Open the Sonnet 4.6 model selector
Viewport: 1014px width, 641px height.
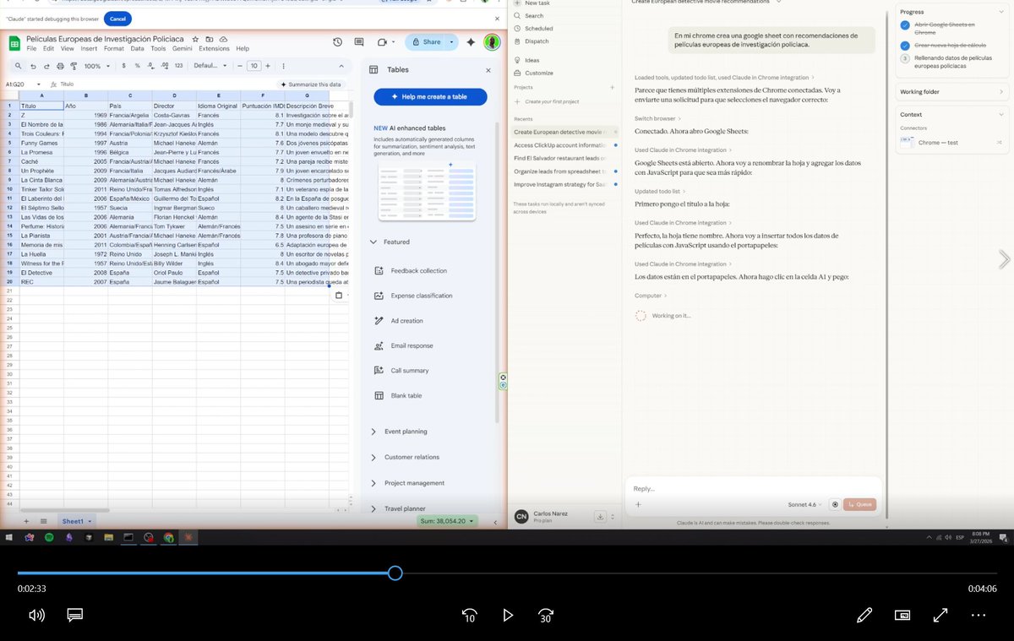click(805, 504)
